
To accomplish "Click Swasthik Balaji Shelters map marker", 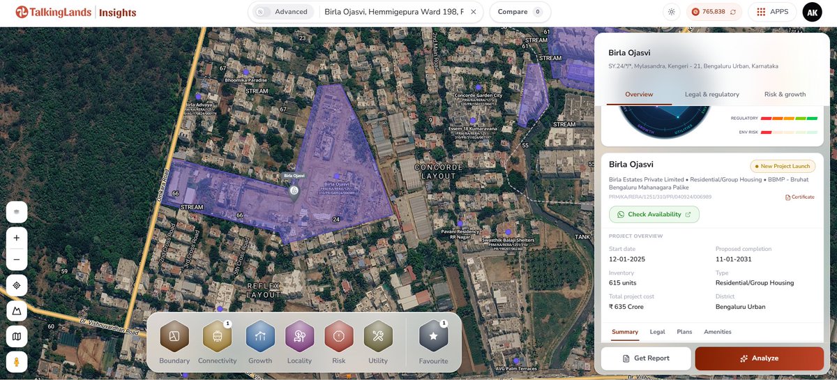I will [508, 231].
